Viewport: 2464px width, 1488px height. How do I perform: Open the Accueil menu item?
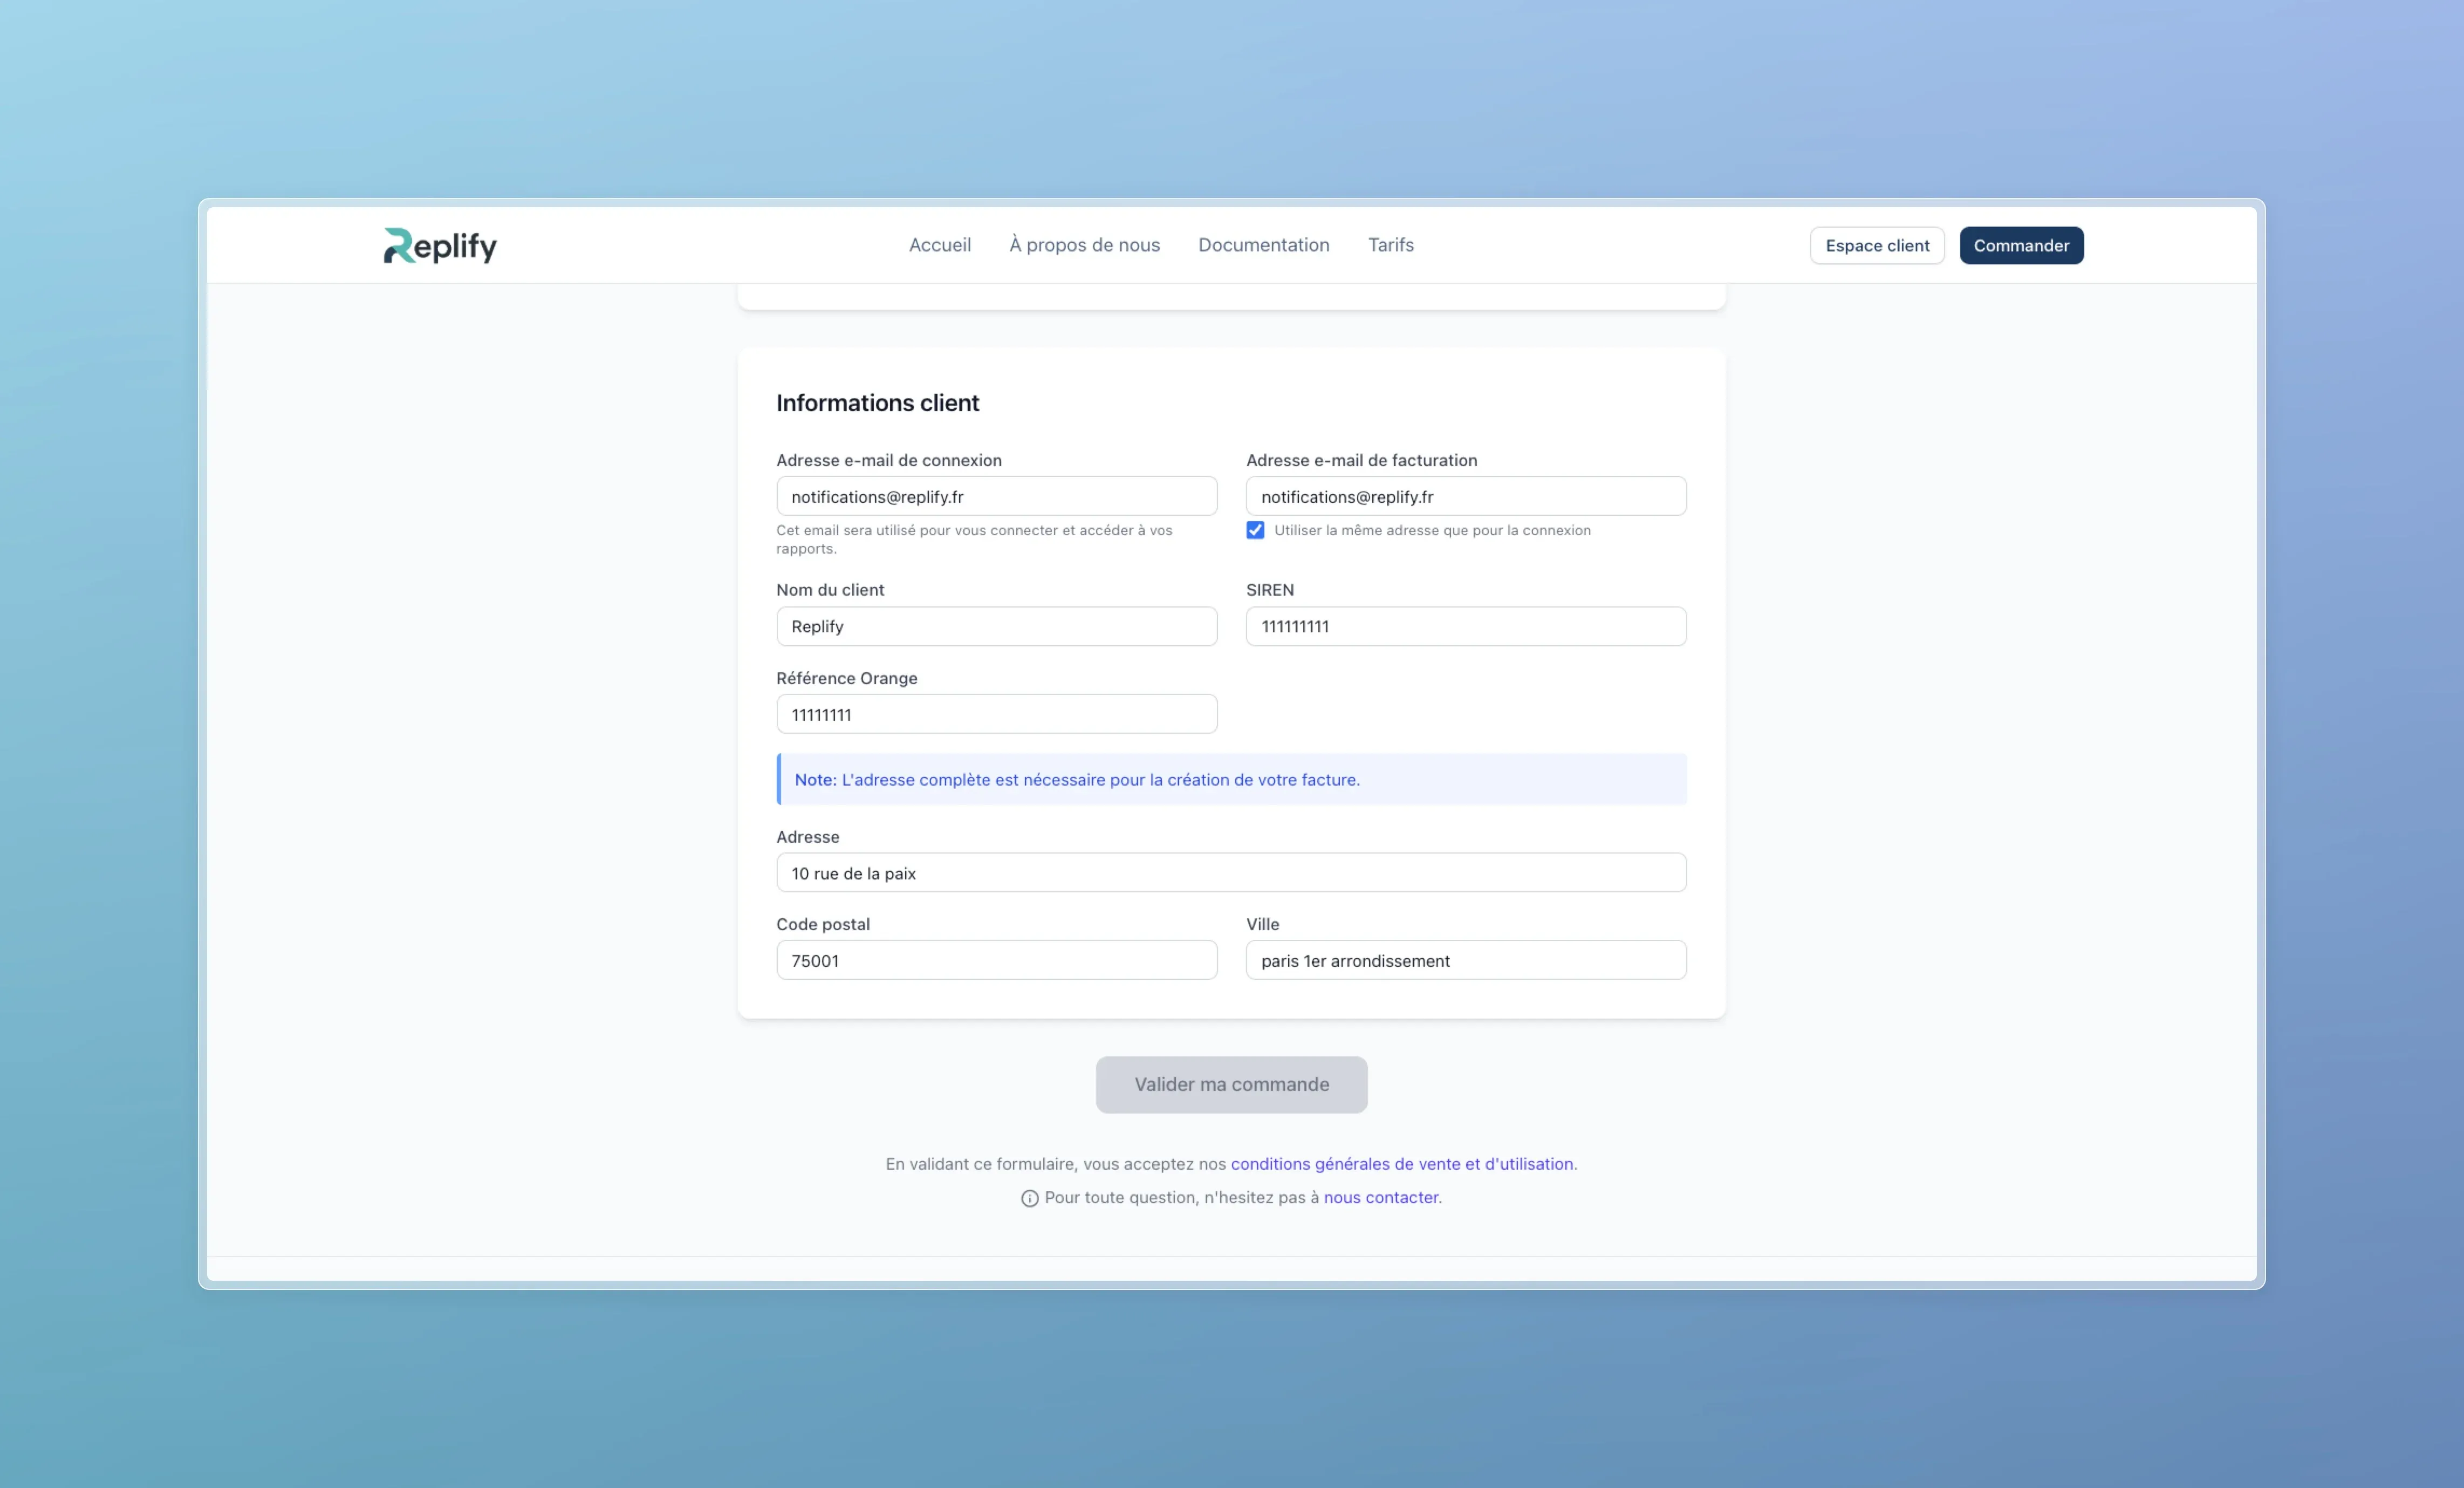[x=939, y=245]
